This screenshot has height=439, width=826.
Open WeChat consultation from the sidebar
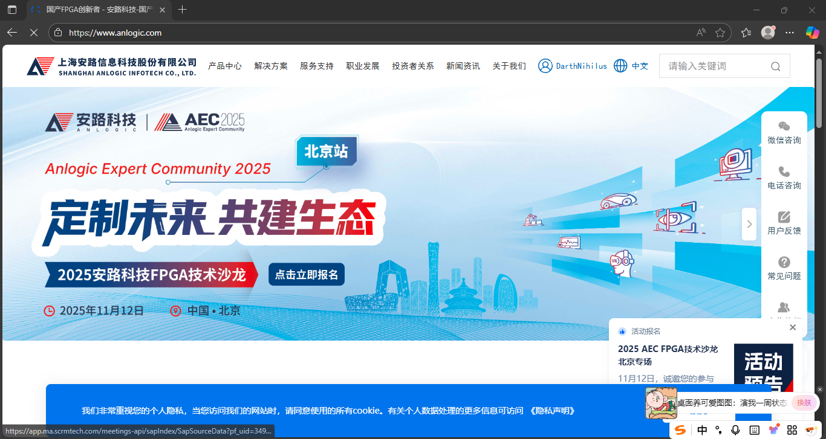[x=784, y=132]
